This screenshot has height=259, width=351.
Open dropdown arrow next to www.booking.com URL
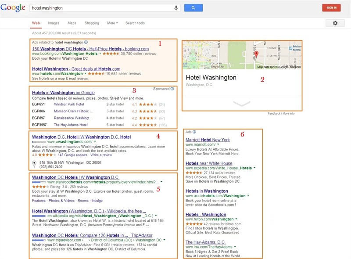100,54
